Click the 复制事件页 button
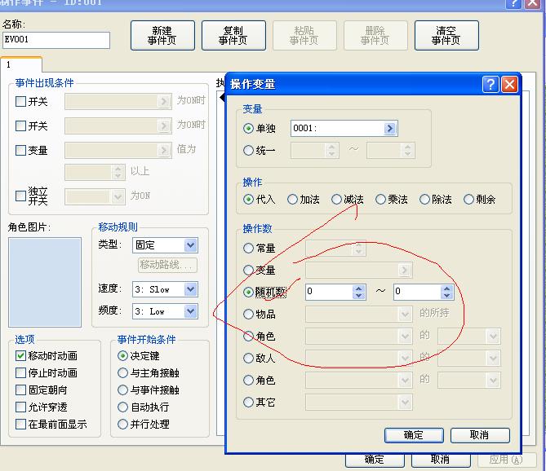 click(233, 36)
